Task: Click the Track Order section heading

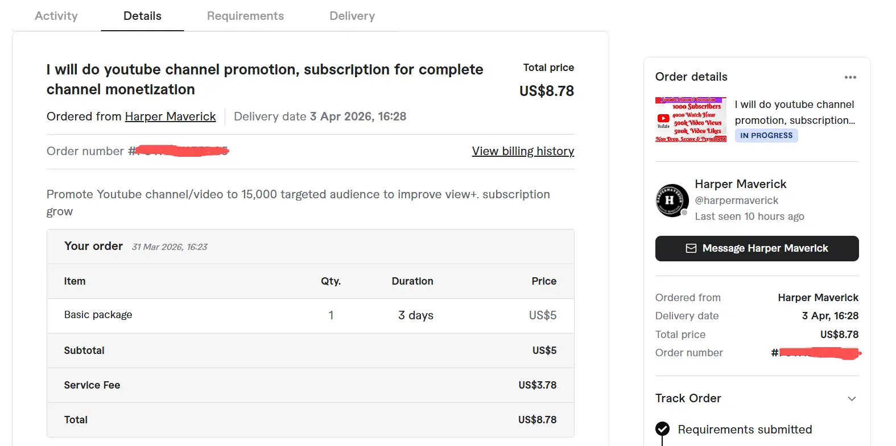Action: click(688, 398)
